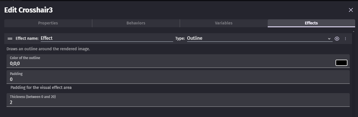Select the Effects tab
This screenshot has width=358, height=117.
[311, 23]
